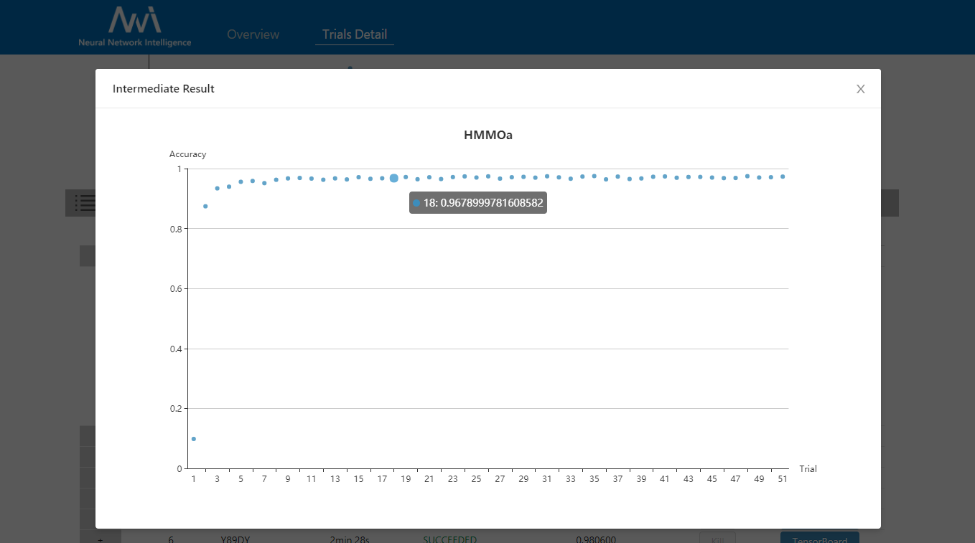
Task: Click the blue dot inside the tooltip
Action: [x=416, y=203]
